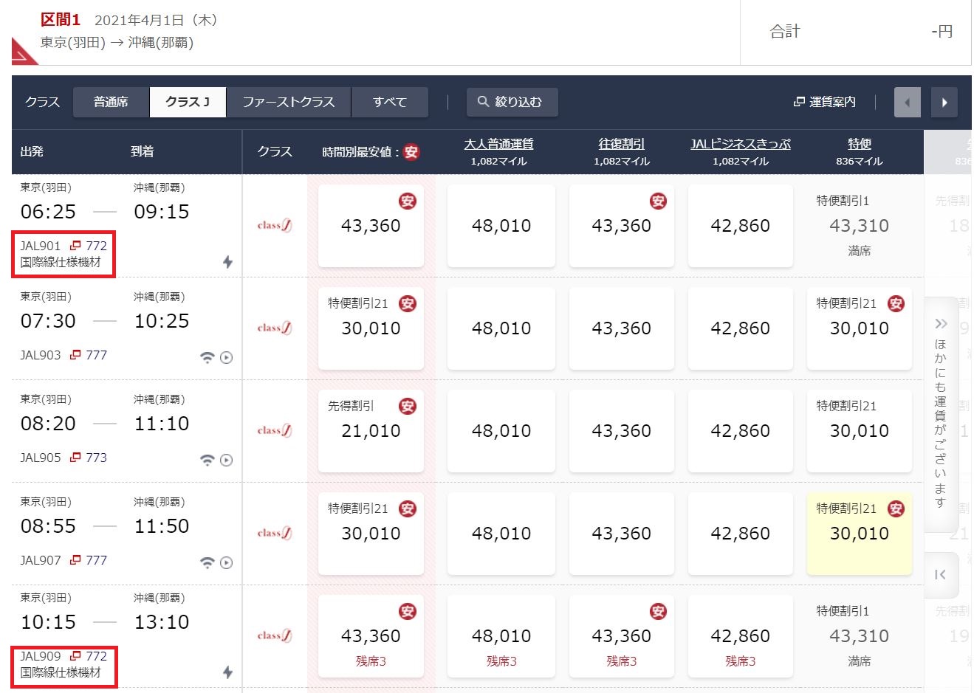This screenshot has height=693, width=974.
Task: Select the 往復割引 43,360 残席3 fare for JAL909
Action: (x=622, y=636)
